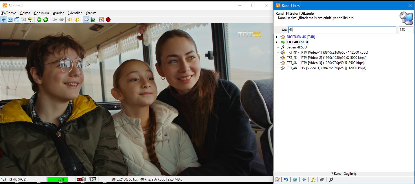The image size is (415, 184).
Task: Click the music note audio filter icon
Action: click(331, 180)
